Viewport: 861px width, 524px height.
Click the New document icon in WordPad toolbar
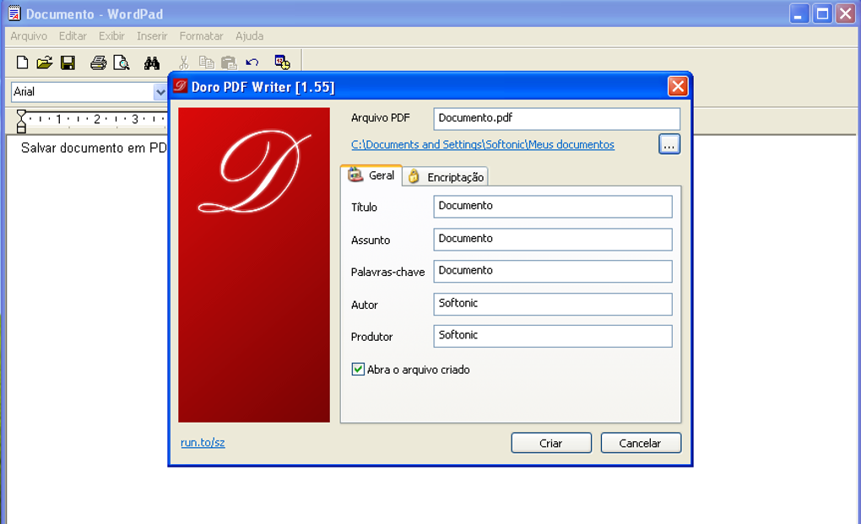22,62
